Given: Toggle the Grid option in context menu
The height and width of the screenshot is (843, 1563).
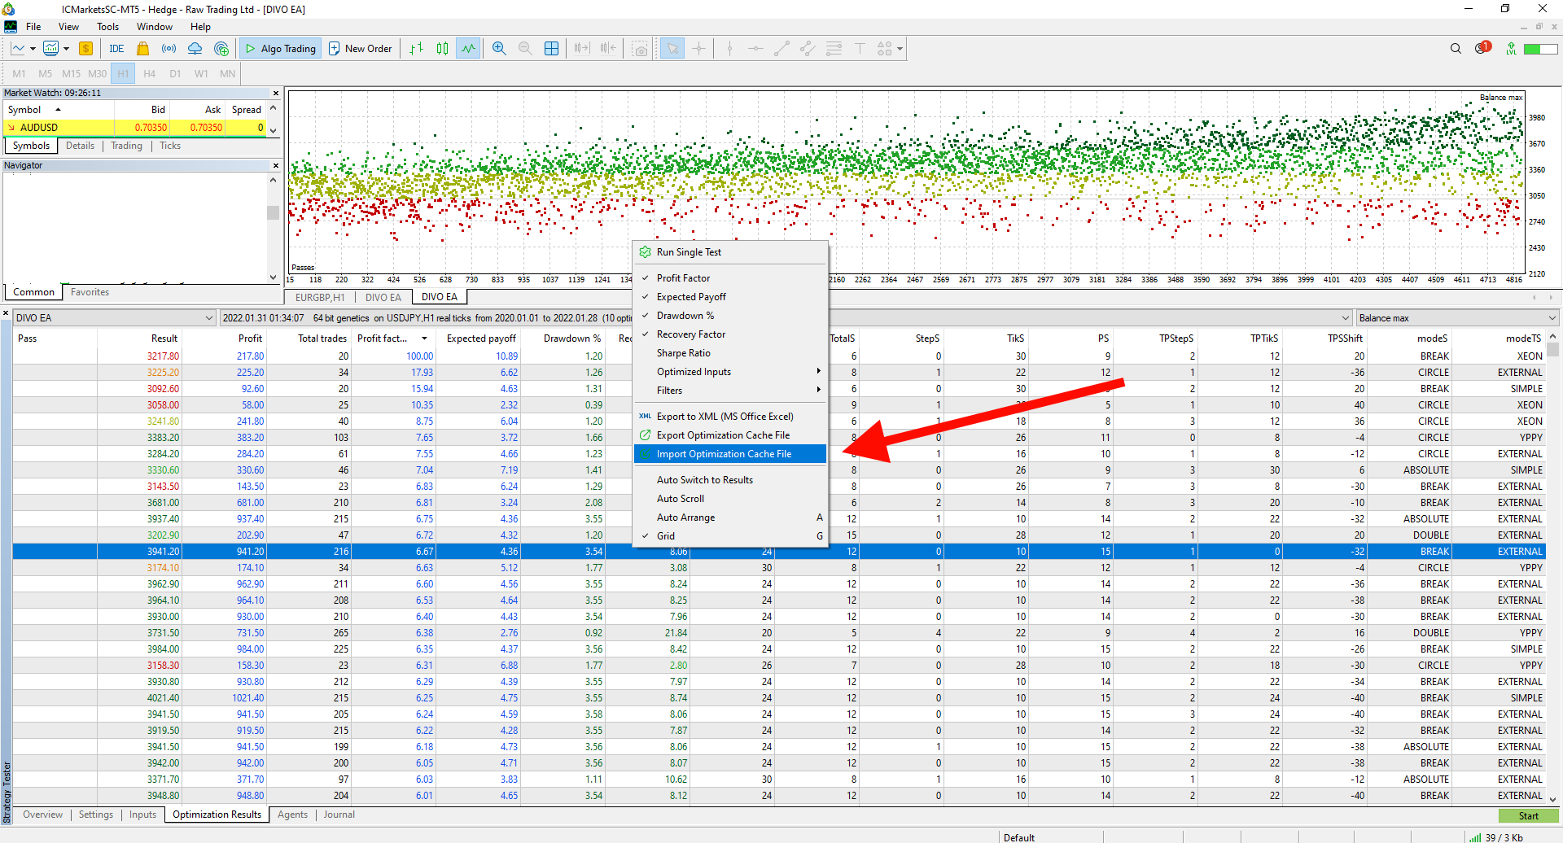Looking at the screenshot, I should tap(666, 536).
